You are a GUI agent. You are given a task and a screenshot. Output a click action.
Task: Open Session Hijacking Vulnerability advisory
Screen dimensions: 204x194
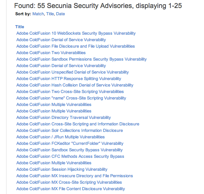(62, 170)
